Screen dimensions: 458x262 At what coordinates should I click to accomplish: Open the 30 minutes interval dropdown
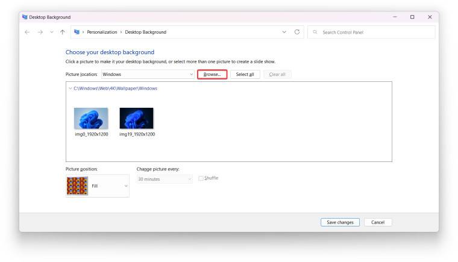(x=165, y=179)
